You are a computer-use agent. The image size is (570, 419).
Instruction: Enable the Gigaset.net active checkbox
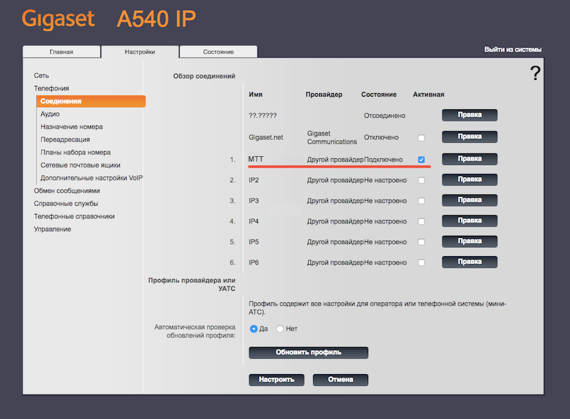pyautogui.click(x=421, y=138)
